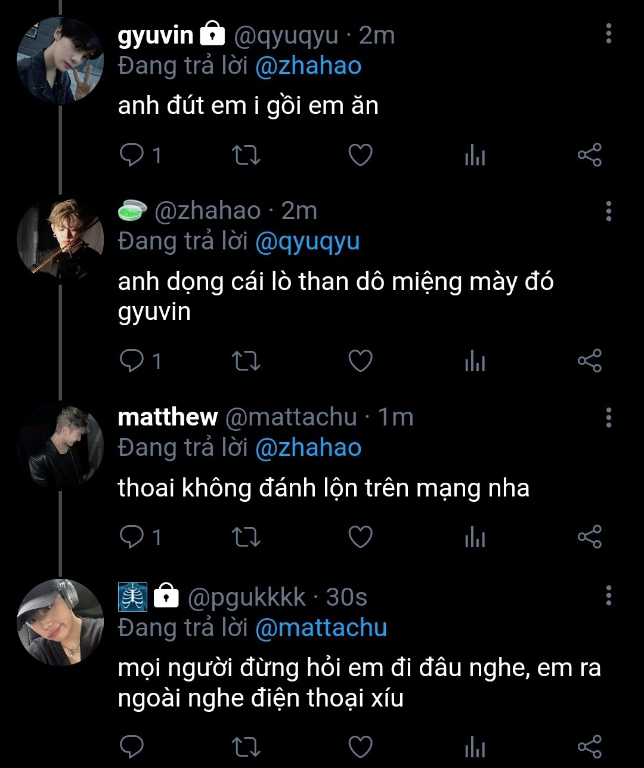644x768 pixels.
Task: Reply to @zhahao's lò than tweet
Action: tap(131, 361)
